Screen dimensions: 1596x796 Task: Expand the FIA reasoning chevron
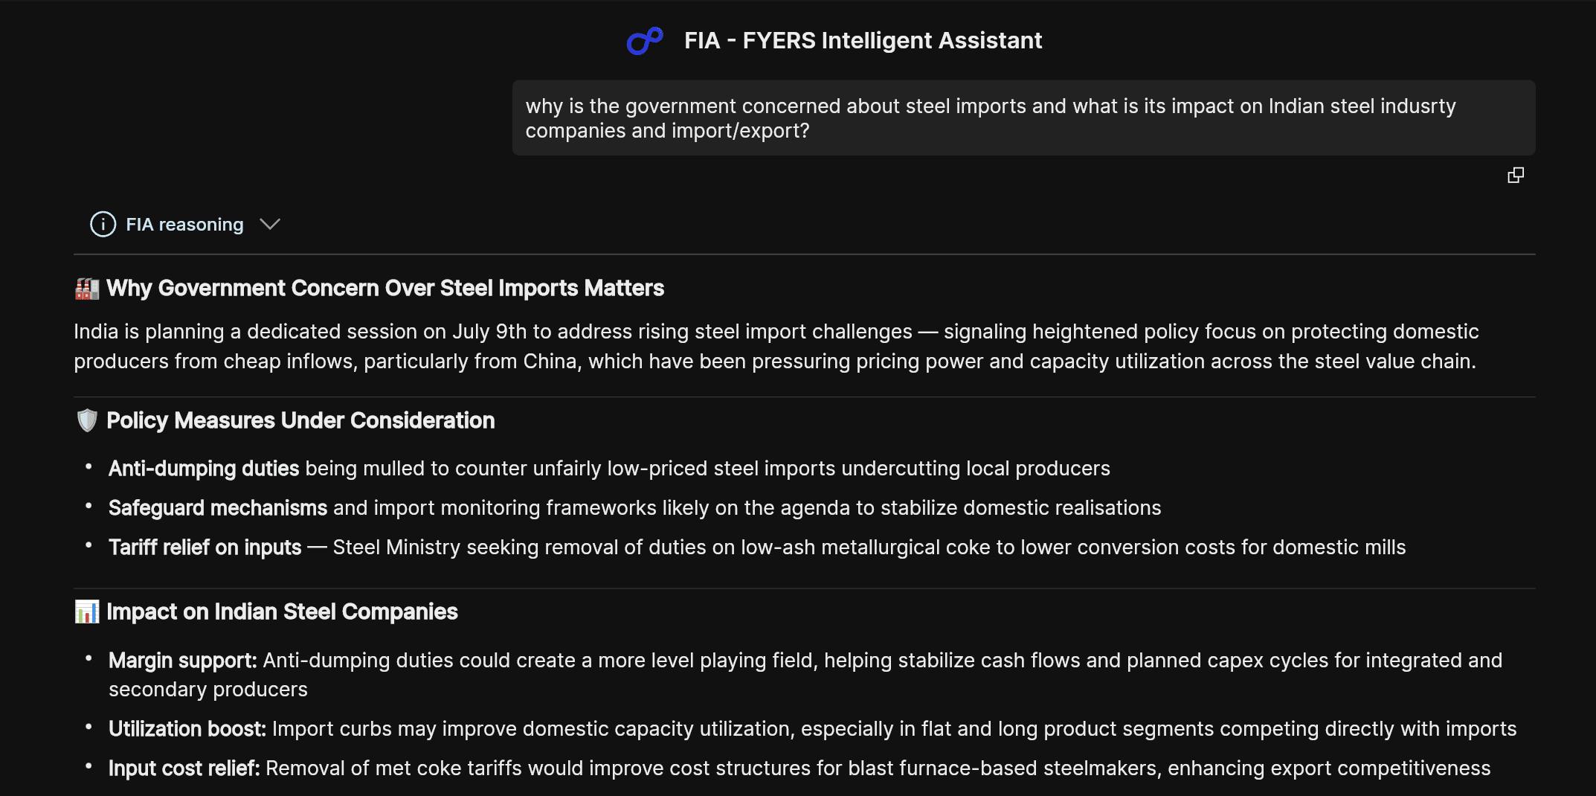click(x=270, y=224)
